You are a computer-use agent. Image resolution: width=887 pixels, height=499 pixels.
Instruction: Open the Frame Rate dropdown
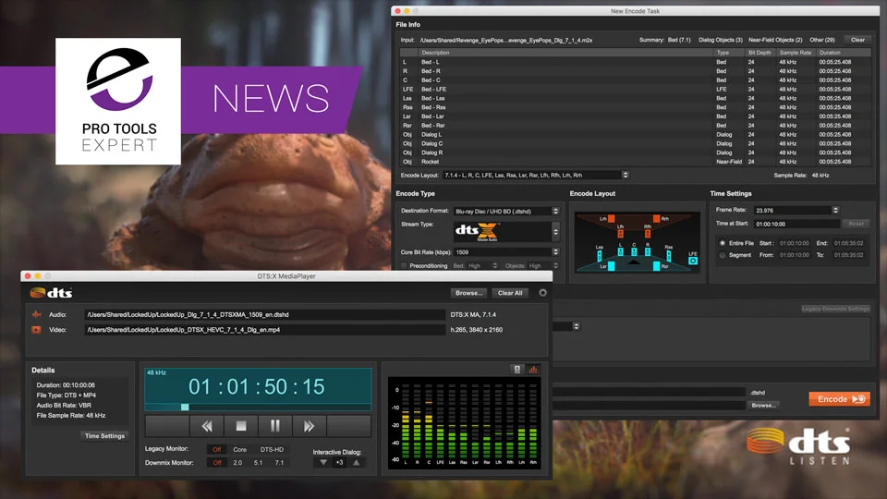[796, 211]
